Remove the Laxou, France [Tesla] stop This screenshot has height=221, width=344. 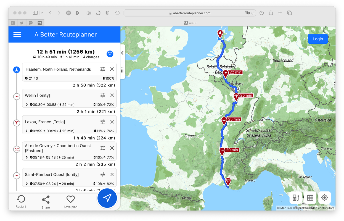112,122
